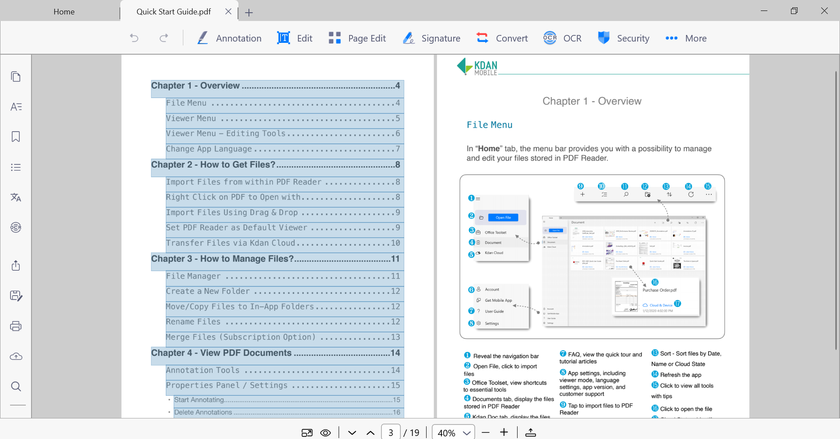Open the outline list panel
840x439 pixels.
click(16, 167)
